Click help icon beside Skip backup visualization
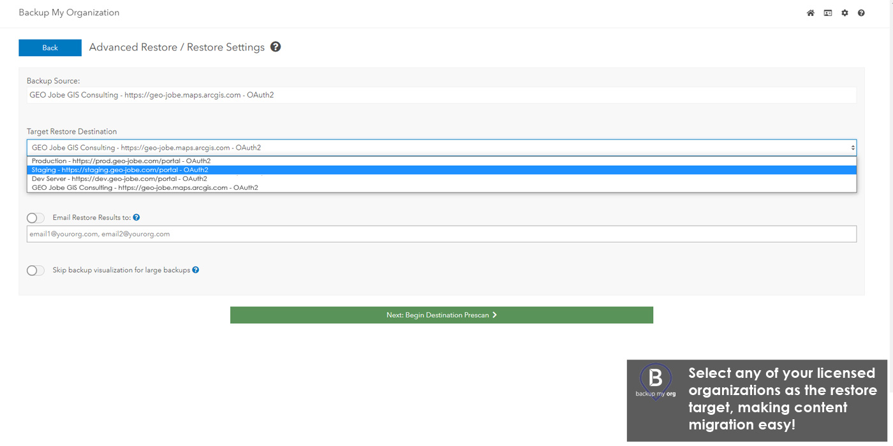The height and width of the screenshot is (446, 893). 196,270
